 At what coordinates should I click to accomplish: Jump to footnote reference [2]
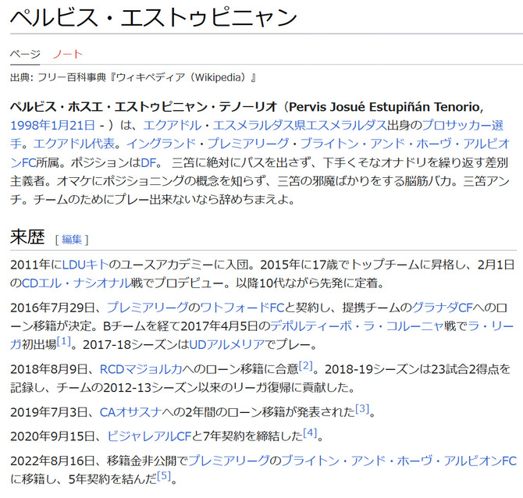pyautogui.click(x=306, y=365)
